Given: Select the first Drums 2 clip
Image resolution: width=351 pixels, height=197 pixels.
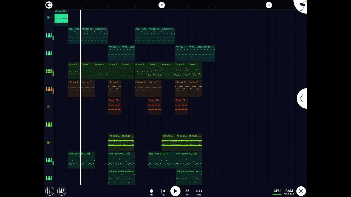Looking at the screenshot, I should (75, 71).
